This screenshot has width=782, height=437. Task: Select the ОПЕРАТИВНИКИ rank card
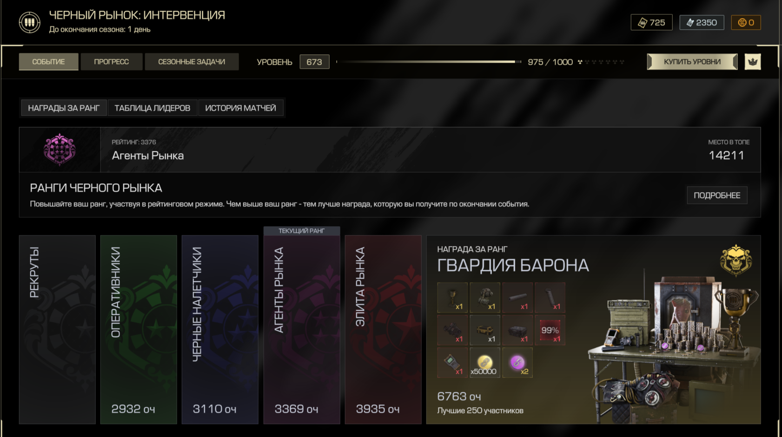(139, 329)
